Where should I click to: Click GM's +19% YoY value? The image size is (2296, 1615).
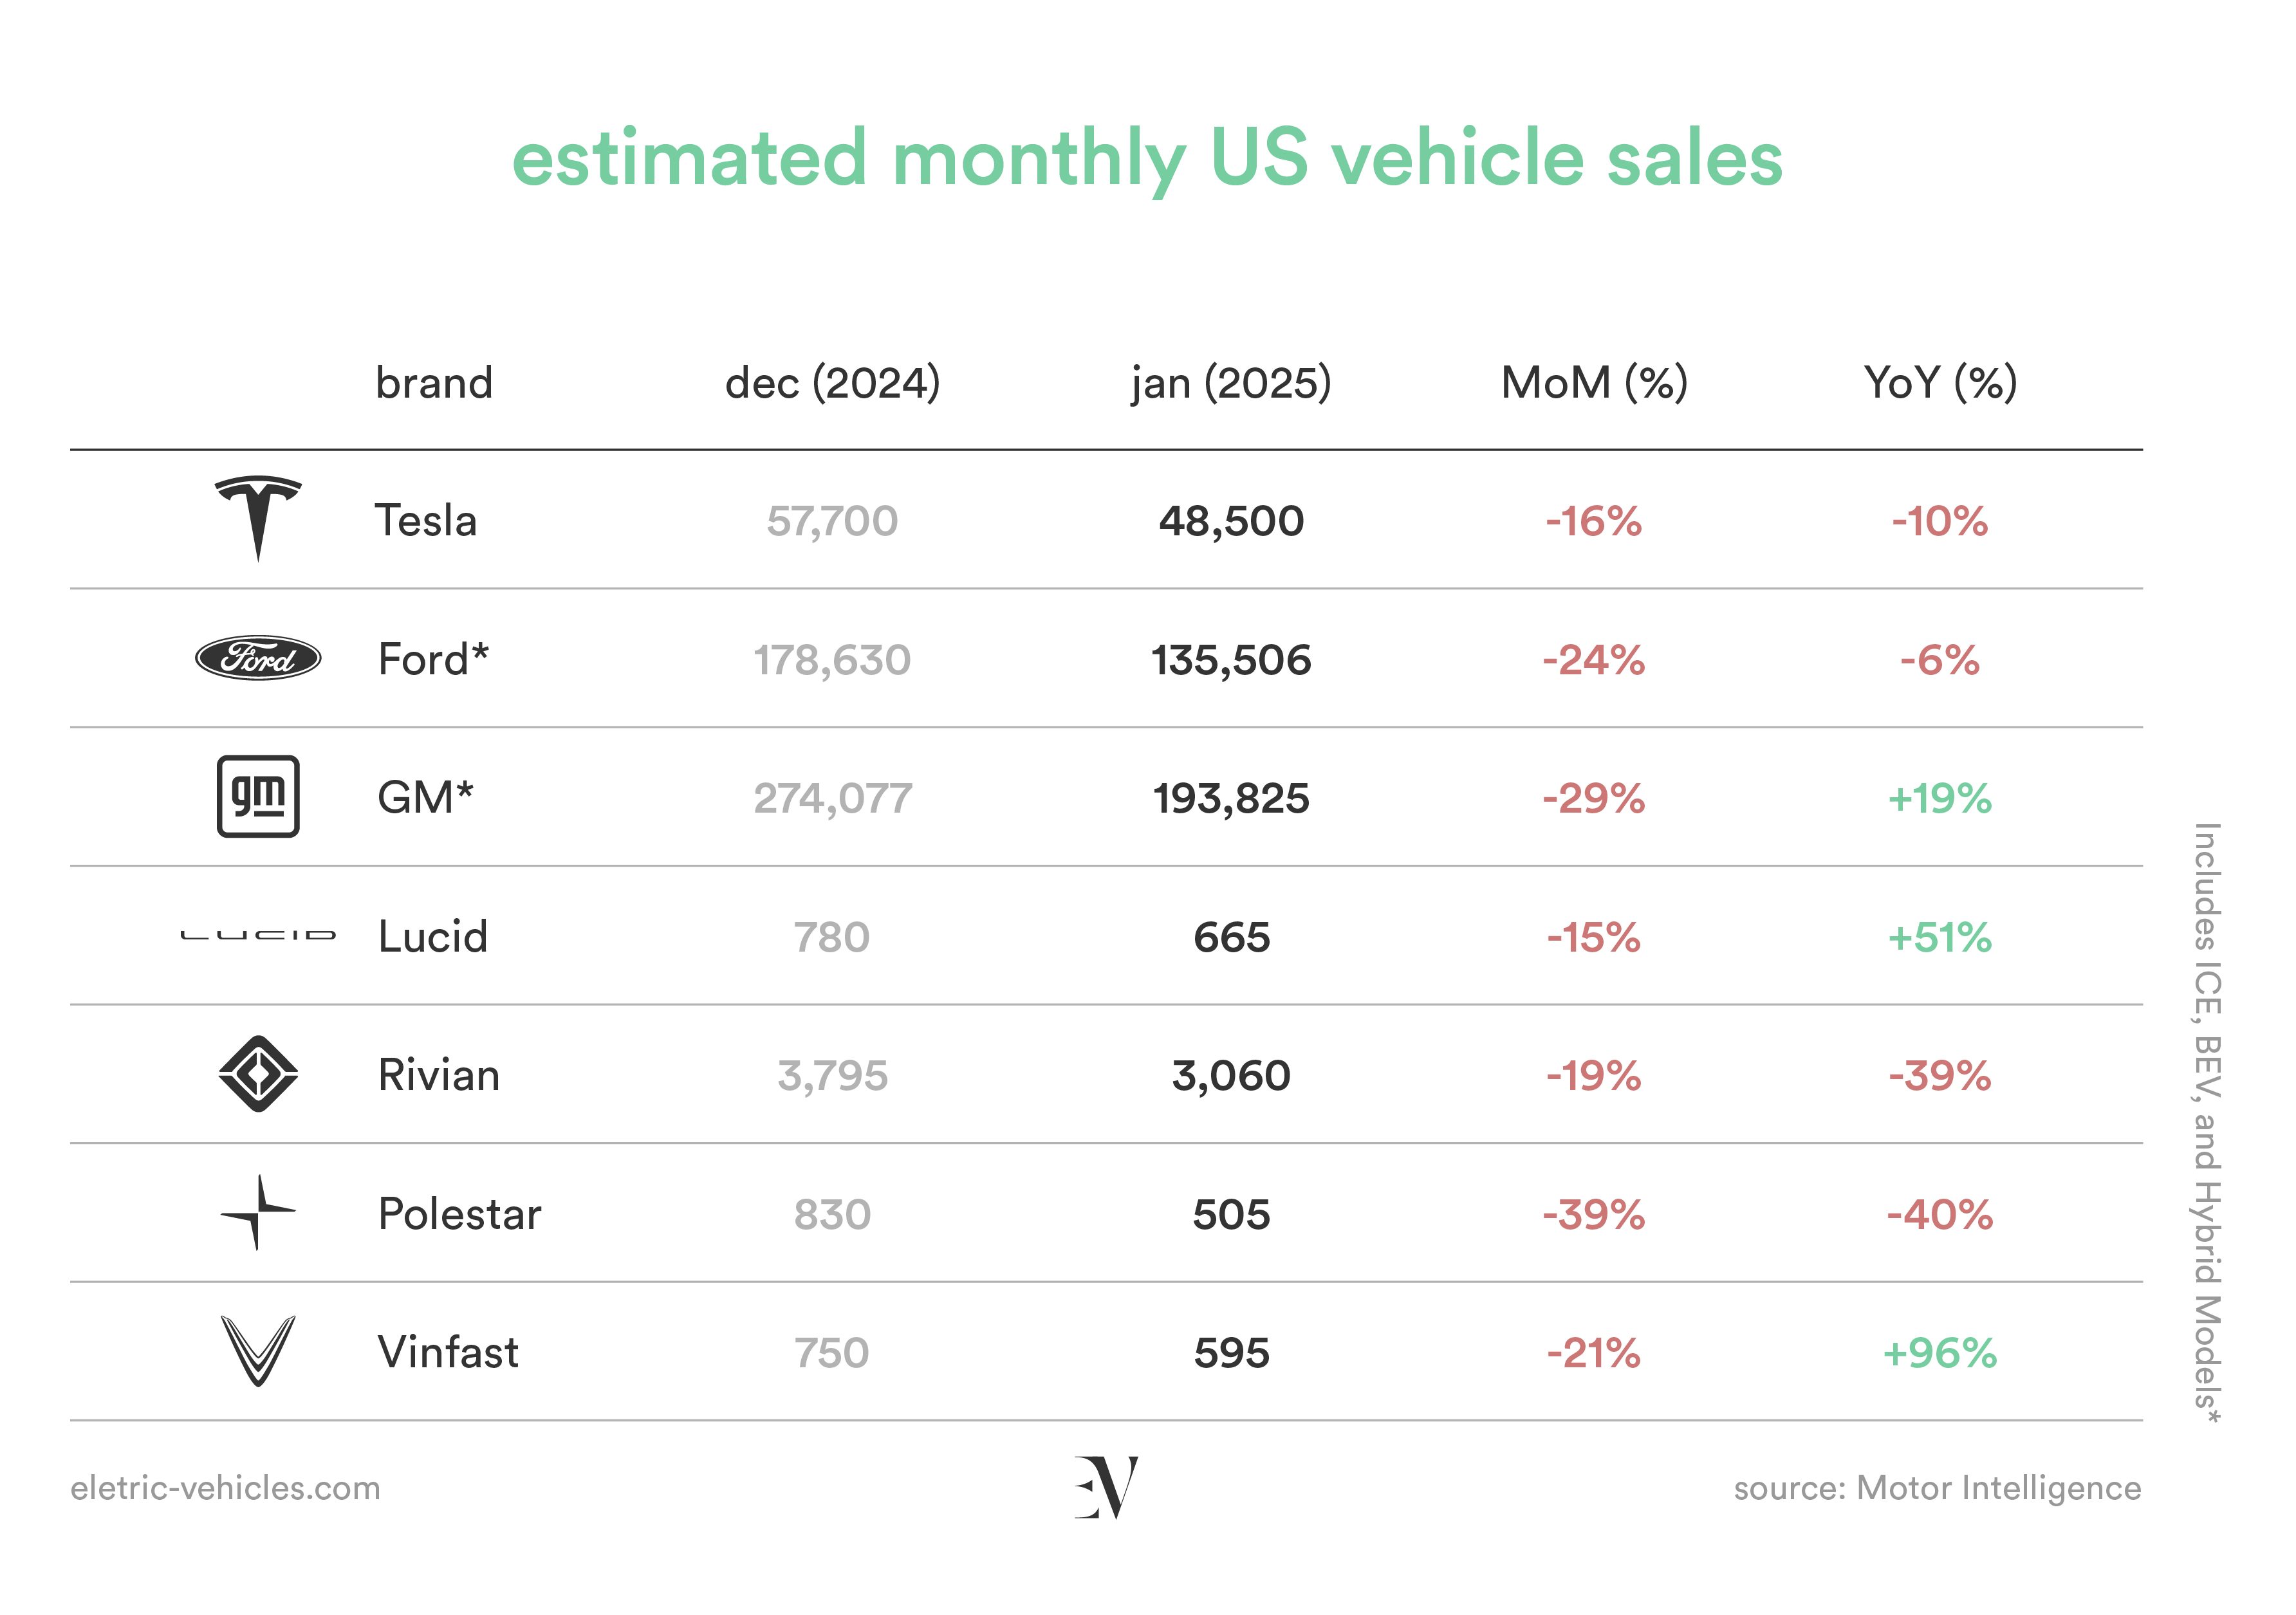[x=1939, y=798]
